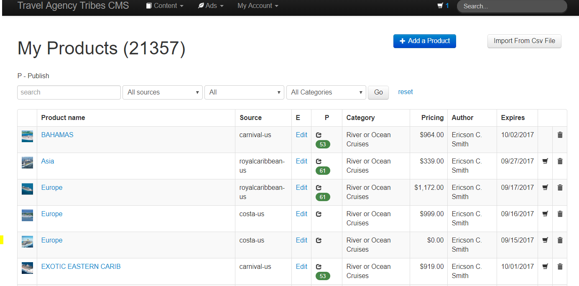
Task: Open the Ads menu
Action: [x=211, y=6]
